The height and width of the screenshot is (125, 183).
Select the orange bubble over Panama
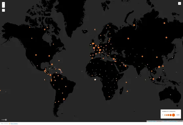50,75
